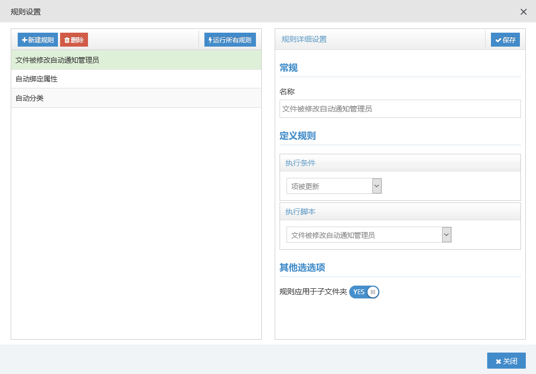Save the rule with the 保存 button
536x374 pixels.
tap(505, 40)
